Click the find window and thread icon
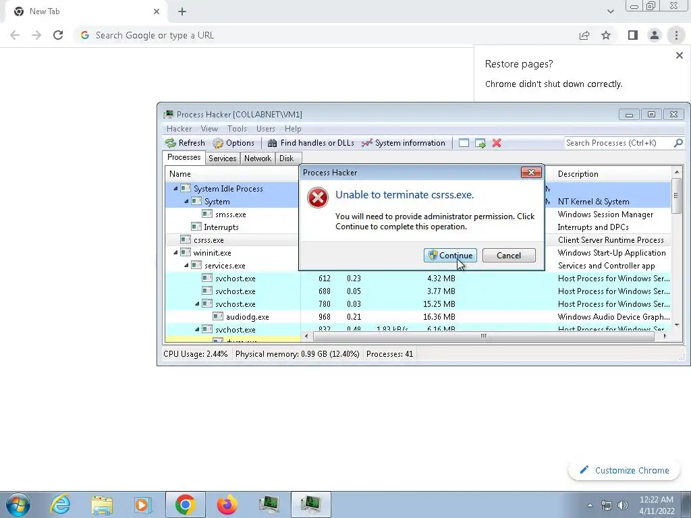Image resolution: width=691 pixels, height=518 pixels. point(480,143)
